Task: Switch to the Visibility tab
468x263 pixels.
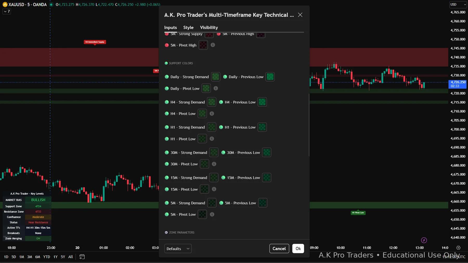Action: pos(209,28)
